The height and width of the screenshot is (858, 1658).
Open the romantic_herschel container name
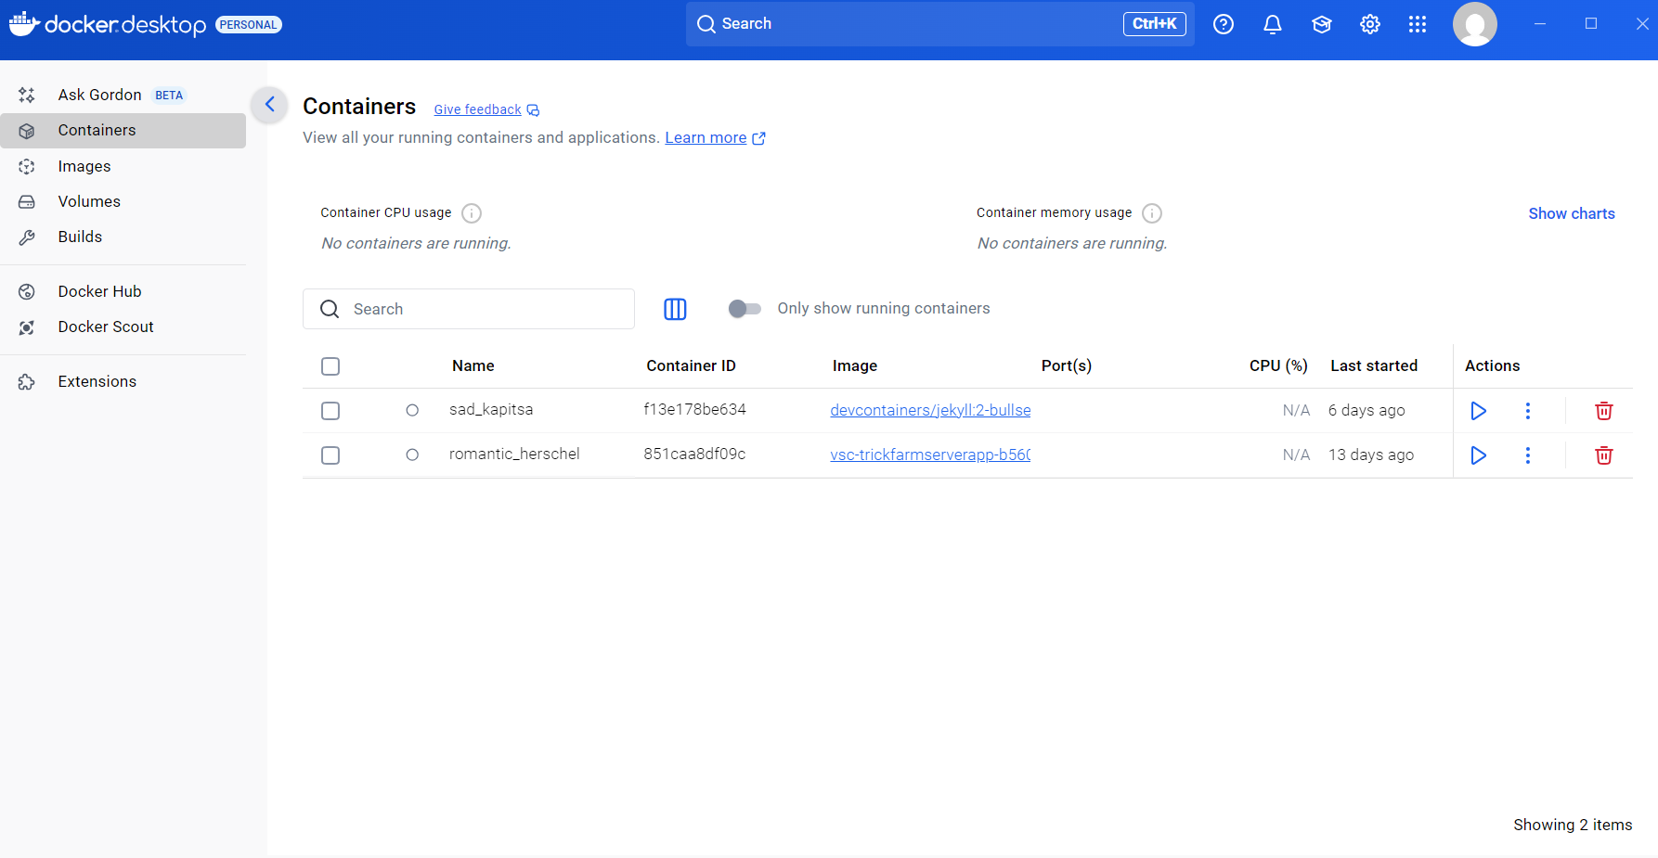tap(514, 454)
